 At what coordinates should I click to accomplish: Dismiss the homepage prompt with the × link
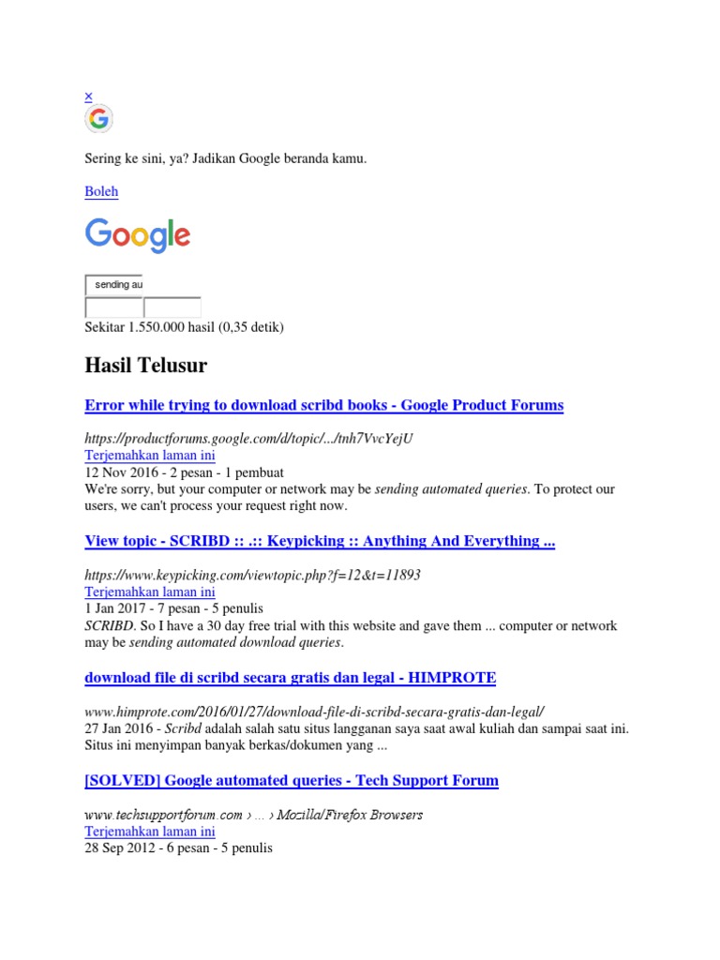coord(89,96)
